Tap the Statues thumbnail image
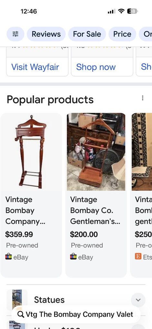 point(17,300)
